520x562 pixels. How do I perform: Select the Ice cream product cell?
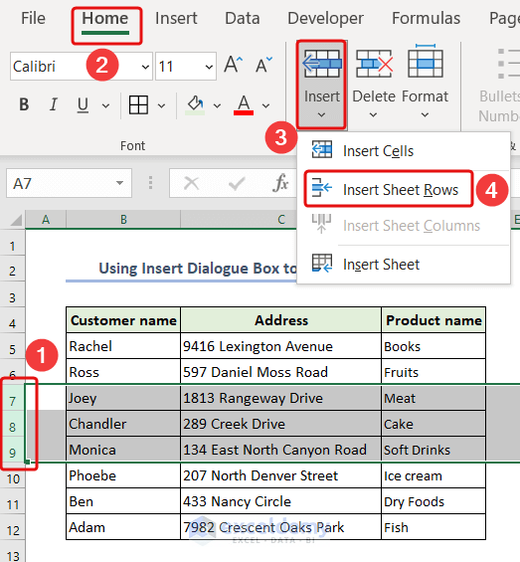pyautogui.click(x=433, y=475)
